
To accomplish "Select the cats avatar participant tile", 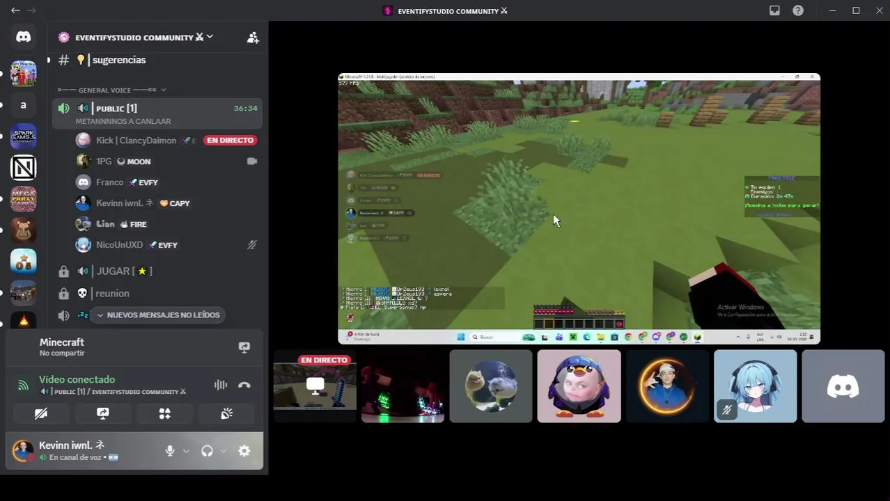I will point(491,386).
